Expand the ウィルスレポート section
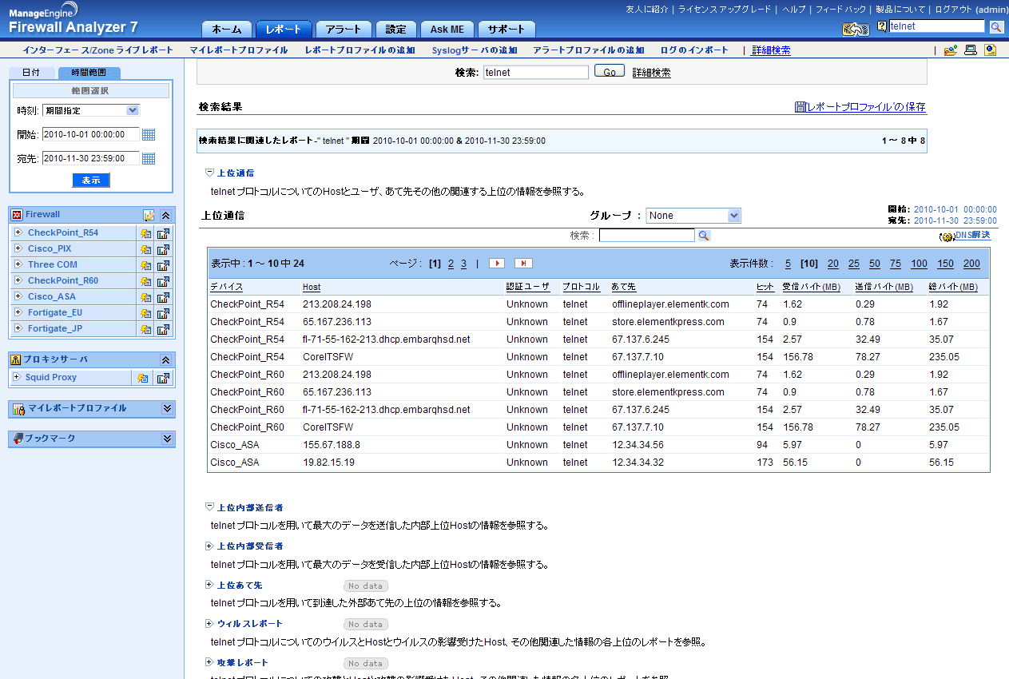The image size is (1009, 679). (209, 623)
